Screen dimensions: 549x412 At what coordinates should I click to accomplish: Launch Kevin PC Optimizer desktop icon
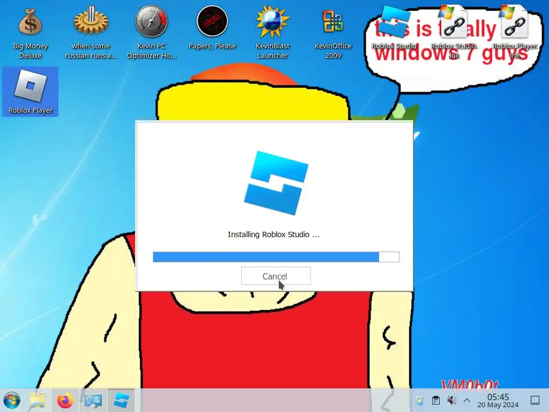tap(151, 32)
